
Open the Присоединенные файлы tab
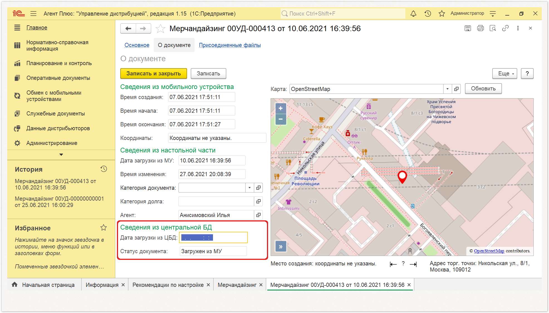click(230, 45)
